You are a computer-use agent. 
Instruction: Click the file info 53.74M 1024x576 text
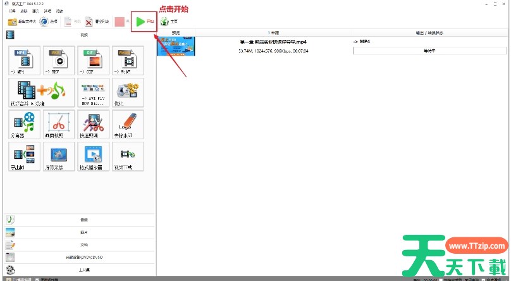point(273,51)
